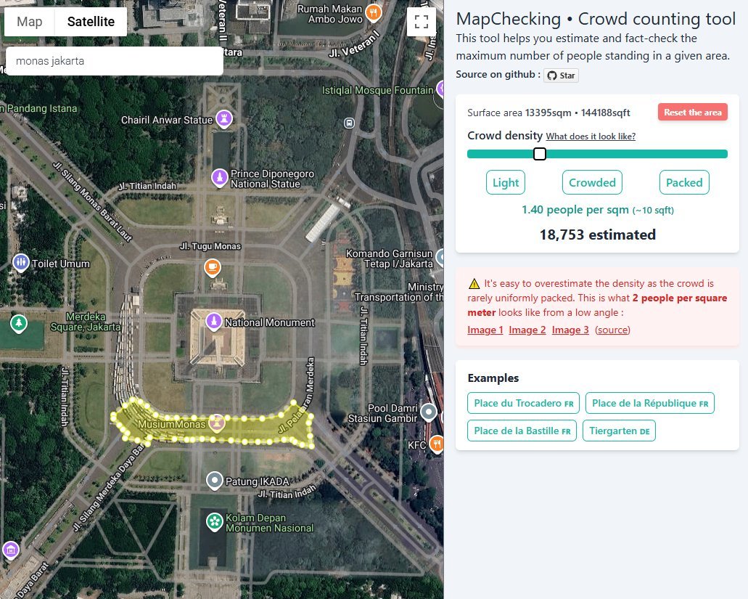Select the Crowded density preset
The image size is (748, 599).
(592, 182)
